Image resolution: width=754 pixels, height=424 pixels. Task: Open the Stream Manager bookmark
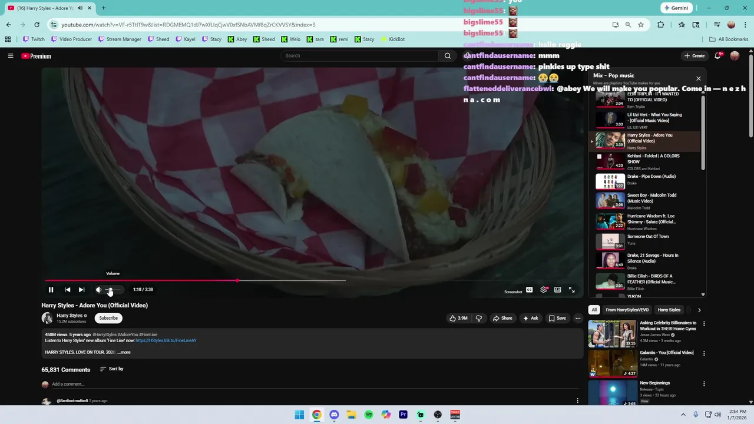click(120, 39)
